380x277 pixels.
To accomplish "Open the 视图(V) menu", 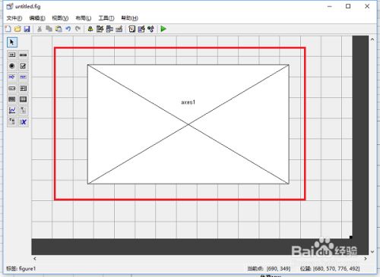I will click(60, 18).
